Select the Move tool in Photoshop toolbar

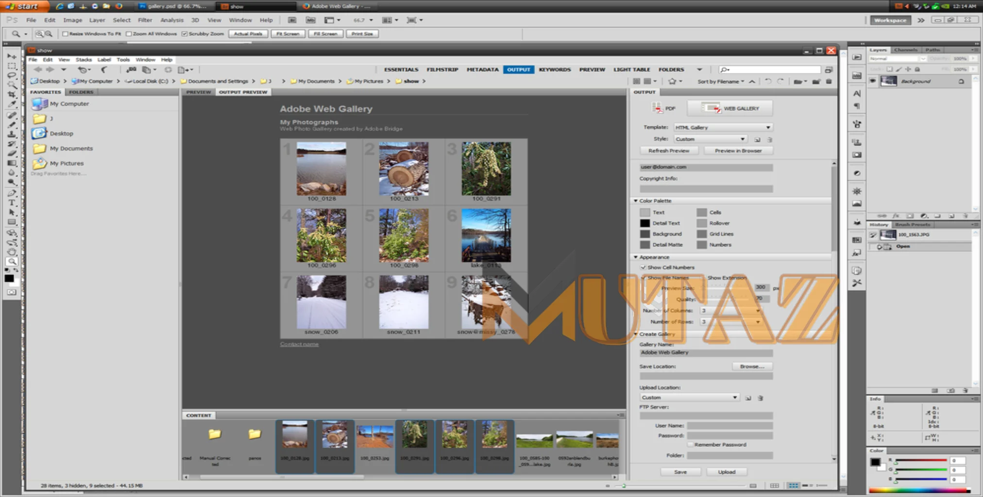point(12,56)
